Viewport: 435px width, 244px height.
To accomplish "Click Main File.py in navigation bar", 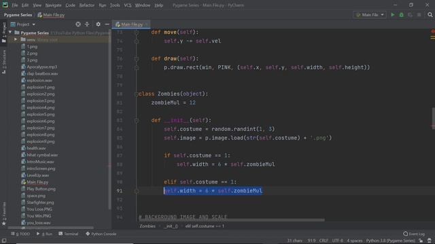I will coord(51,15).
